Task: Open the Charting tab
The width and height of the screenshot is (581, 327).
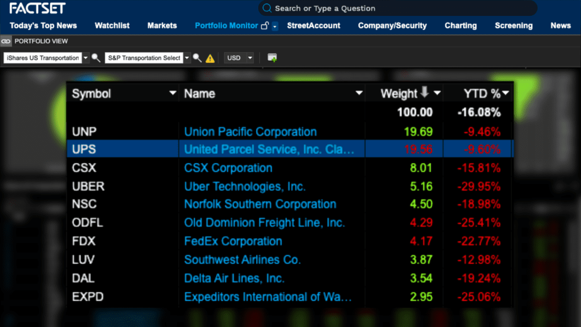Action: coord(460,25)
